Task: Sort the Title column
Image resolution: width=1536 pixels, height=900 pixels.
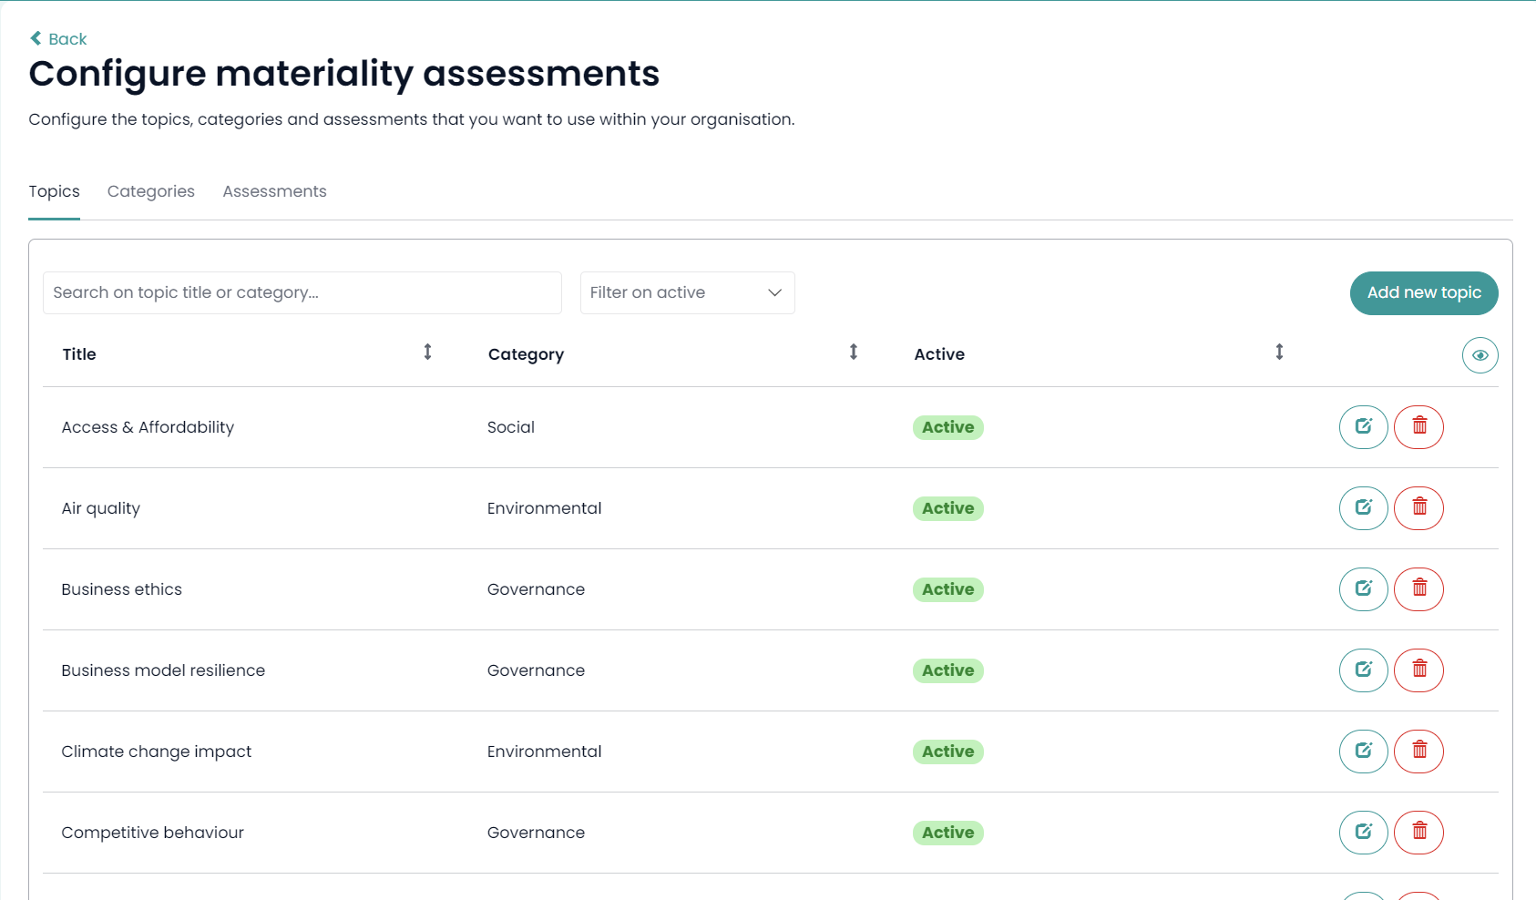Action: pyautogui.click(x=426, y=352)
